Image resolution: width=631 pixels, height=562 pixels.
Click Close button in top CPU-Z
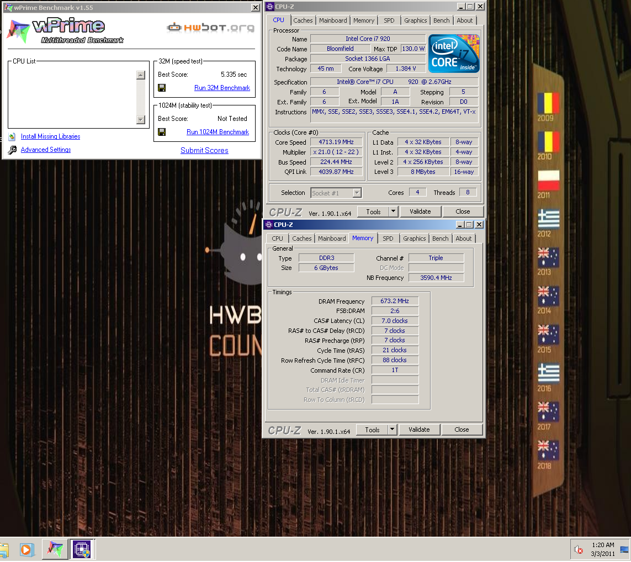[463, 211]
